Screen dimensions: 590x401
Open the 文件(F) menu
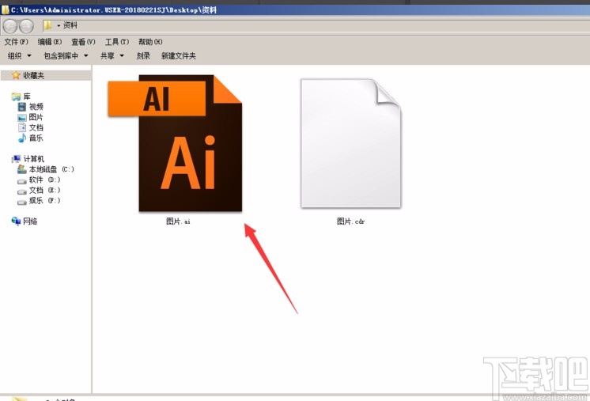(16, 42)
